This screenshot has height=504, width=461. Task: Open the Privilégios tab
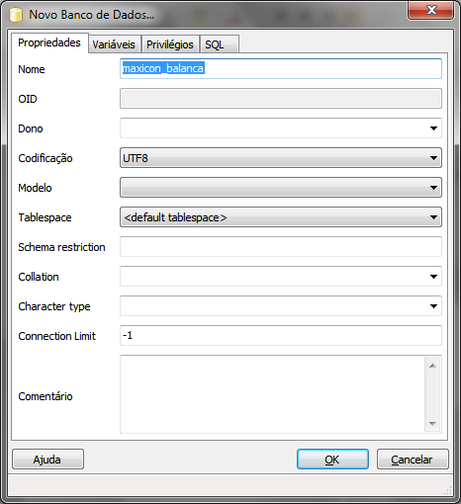[x=170, y=44]
